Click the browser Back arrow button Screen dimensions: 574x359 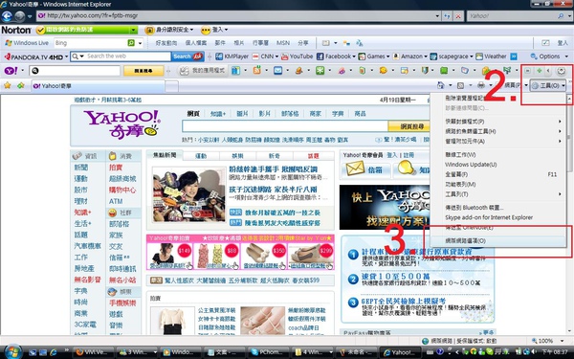pos(7,16)
